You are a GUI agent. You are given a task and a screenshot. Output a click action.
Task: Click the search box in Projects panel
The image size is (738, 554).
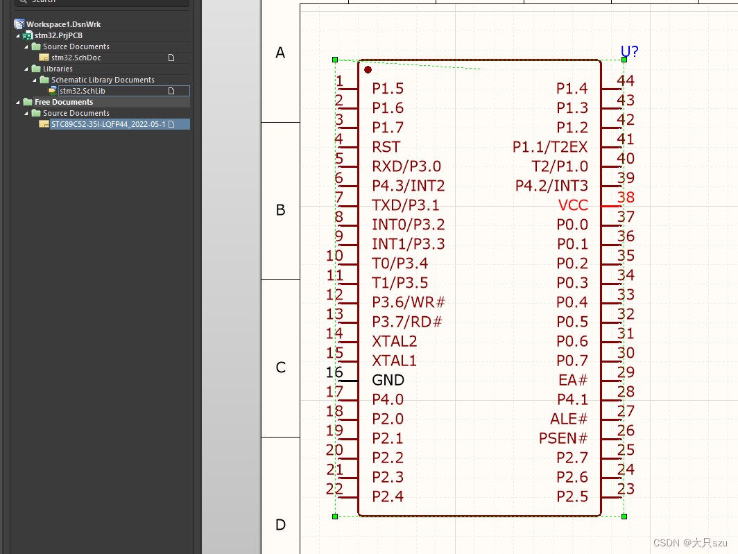pos(102,2)
